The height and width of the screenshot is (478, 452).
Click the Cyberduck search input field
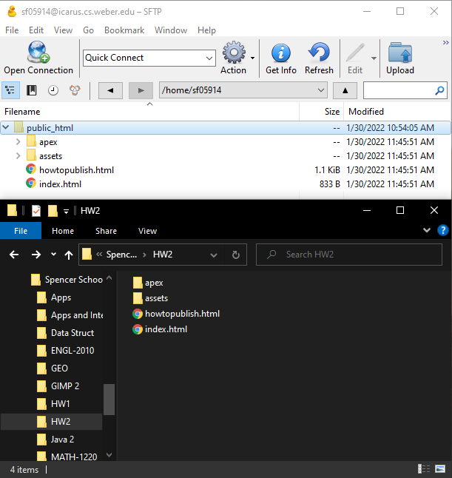(399, 90)
